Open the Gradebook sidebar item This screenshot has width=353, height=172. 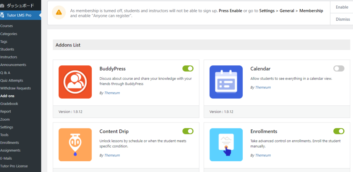coord(9,104)
